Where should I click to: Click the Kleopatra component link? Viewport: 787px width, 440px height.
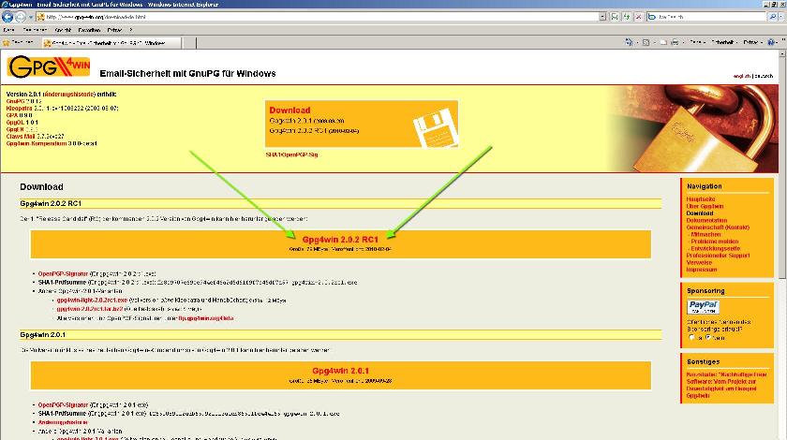pyautogui.click(x=19, y=109)
